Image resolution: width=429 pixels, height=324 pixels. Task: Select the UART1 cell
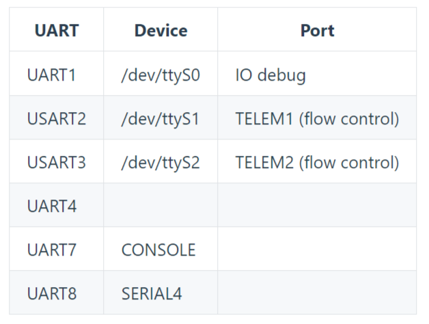coord(51,75)
